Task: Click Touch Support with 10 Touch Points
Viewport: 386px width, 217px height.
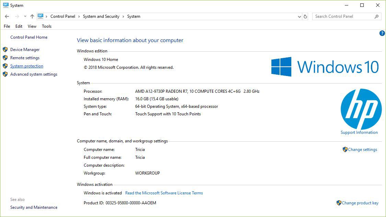Action: [168, 114]
